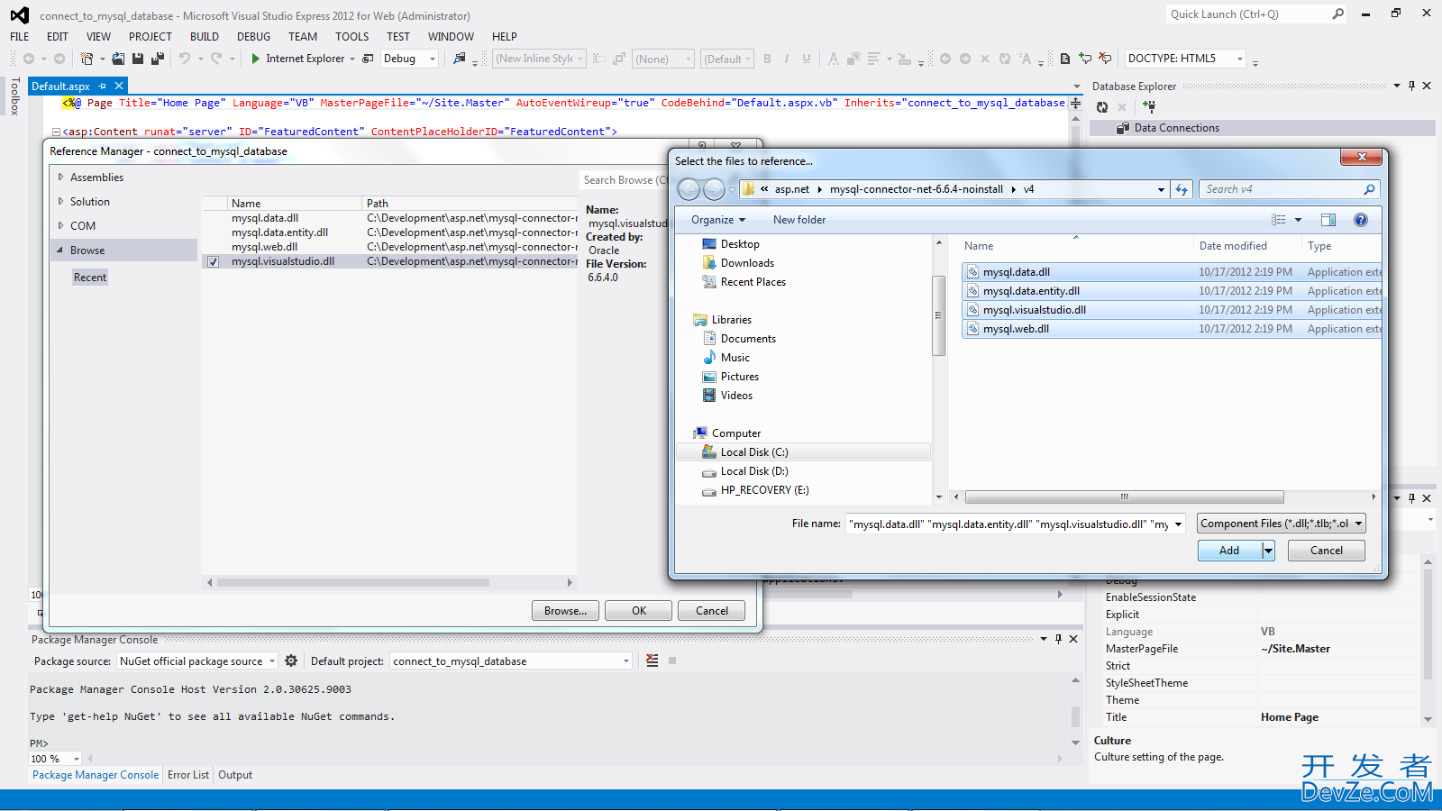Click the refresh button beside the address bar
The image size is (1442, 811).
click(1182, 189)
